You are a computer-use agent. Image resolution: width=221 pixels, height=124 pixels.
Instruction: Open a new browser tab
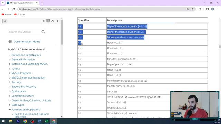(x=42, y=3)
